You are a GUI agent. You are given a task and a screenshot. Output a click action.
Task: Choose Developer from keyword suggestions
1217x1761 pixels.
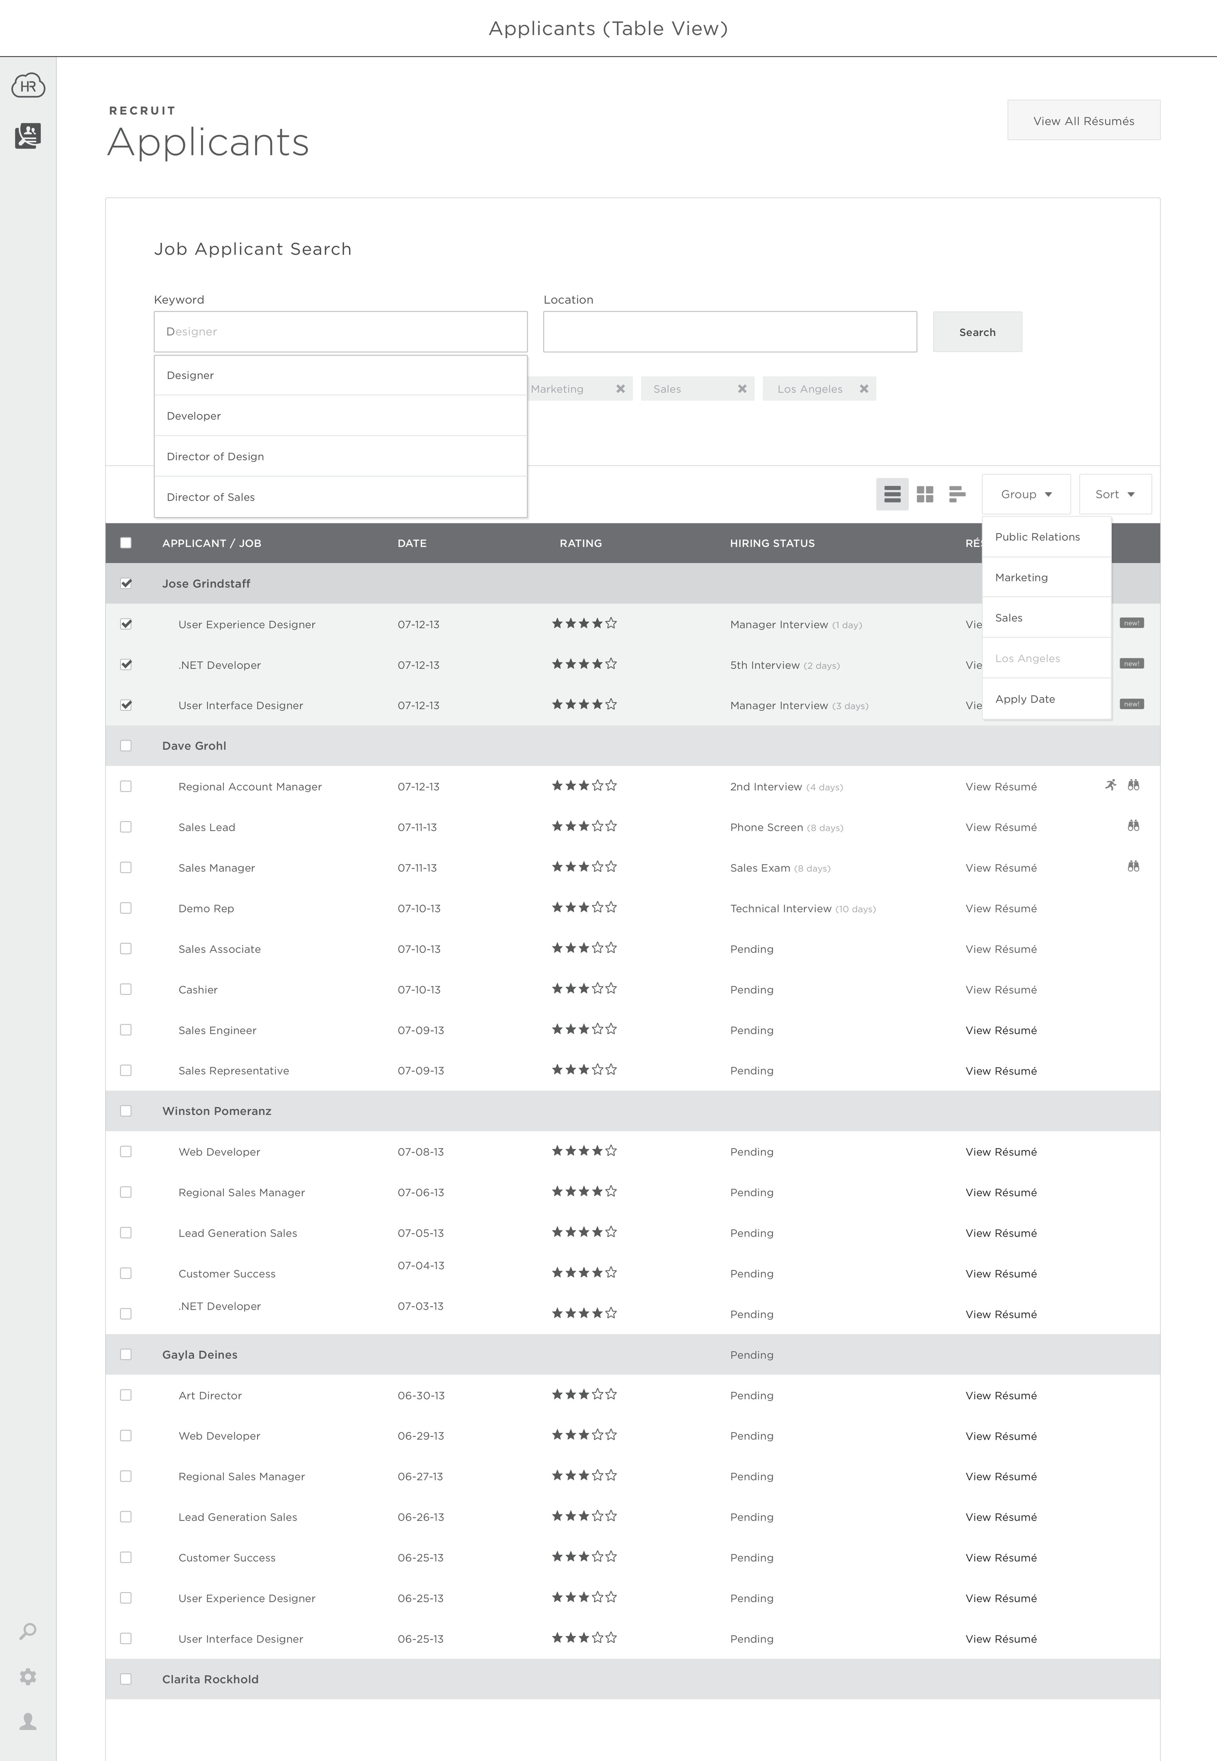[341, 416]
